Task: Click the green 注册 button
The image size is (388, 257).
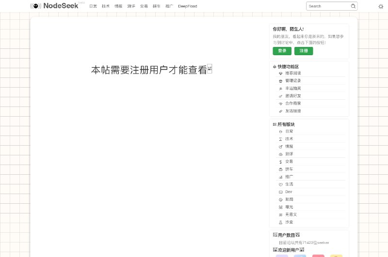Action: click(304, 51)
